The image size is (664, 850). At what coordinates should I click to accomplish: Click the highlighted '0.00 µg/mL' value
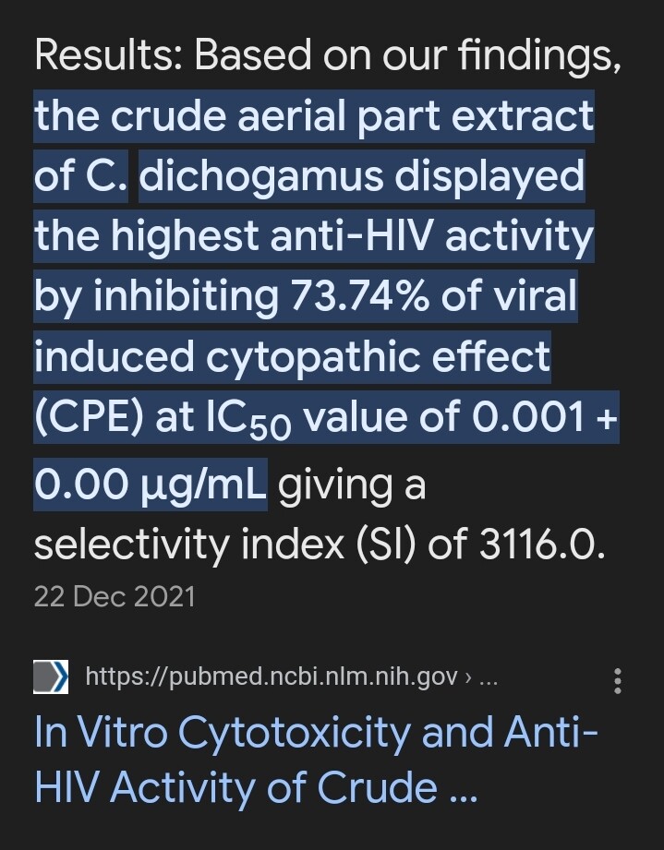151,483
